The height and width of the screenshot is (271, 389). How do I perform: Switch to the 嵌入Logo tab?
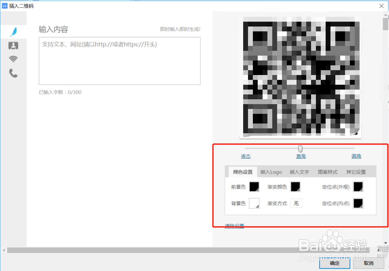(271, 172)
